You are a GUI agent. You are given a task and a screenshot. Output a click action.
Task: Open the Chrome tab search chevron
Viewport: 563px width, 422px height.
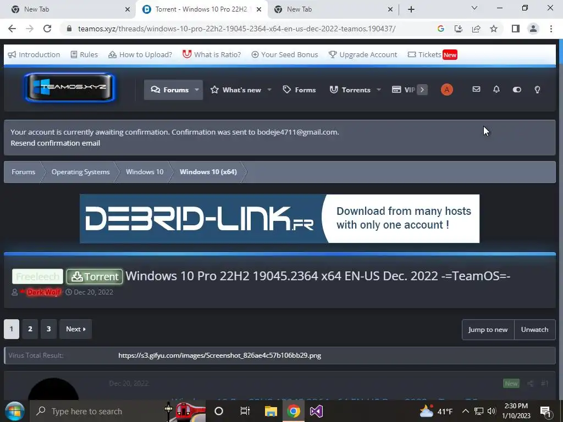(474, 8)
